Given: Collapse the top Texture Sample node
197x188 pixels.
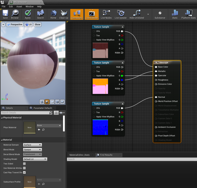Looking at the screenshot, I should coord(122,27).
